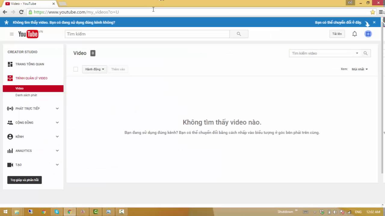Screen dimensions: 385x216
Task: Click the video count badge 0
Action: pyautogui.click(x=93, y=53)
